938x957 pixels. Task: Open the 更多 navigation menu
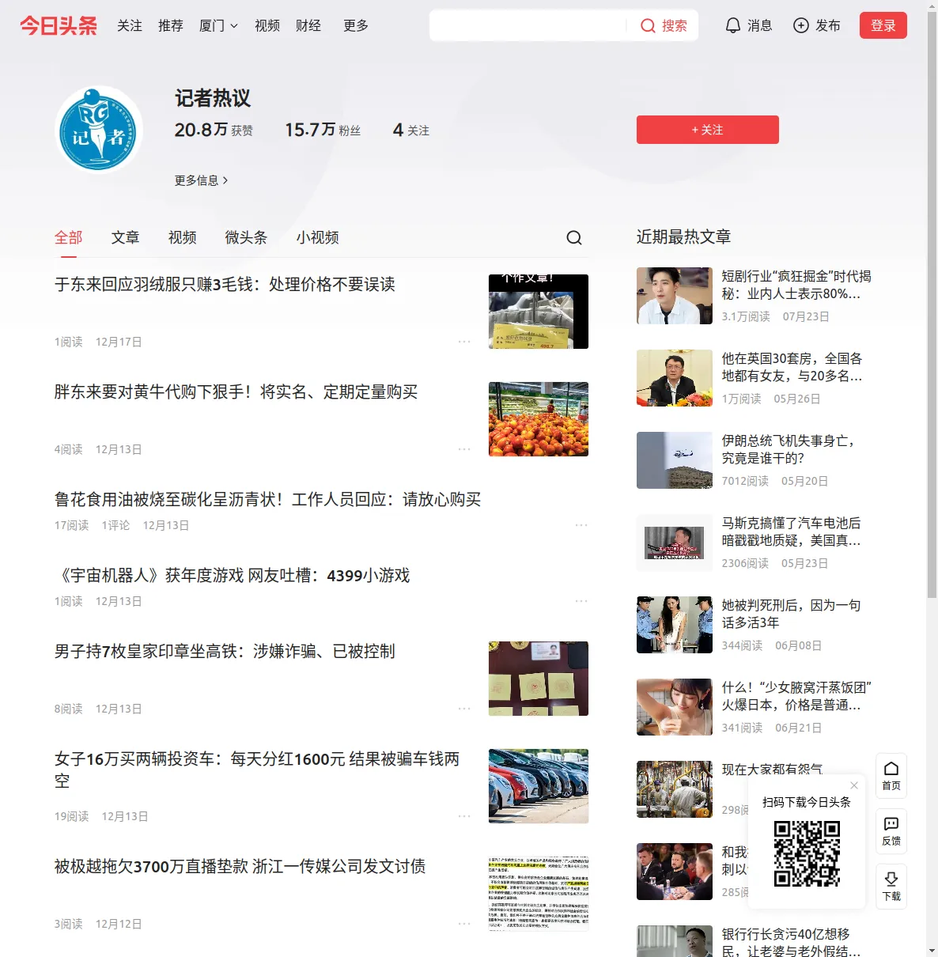(356, 26)
